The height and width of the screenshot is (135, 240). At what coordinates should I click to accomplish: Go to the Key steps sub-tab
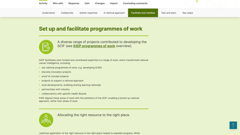[x=187, y=13]
